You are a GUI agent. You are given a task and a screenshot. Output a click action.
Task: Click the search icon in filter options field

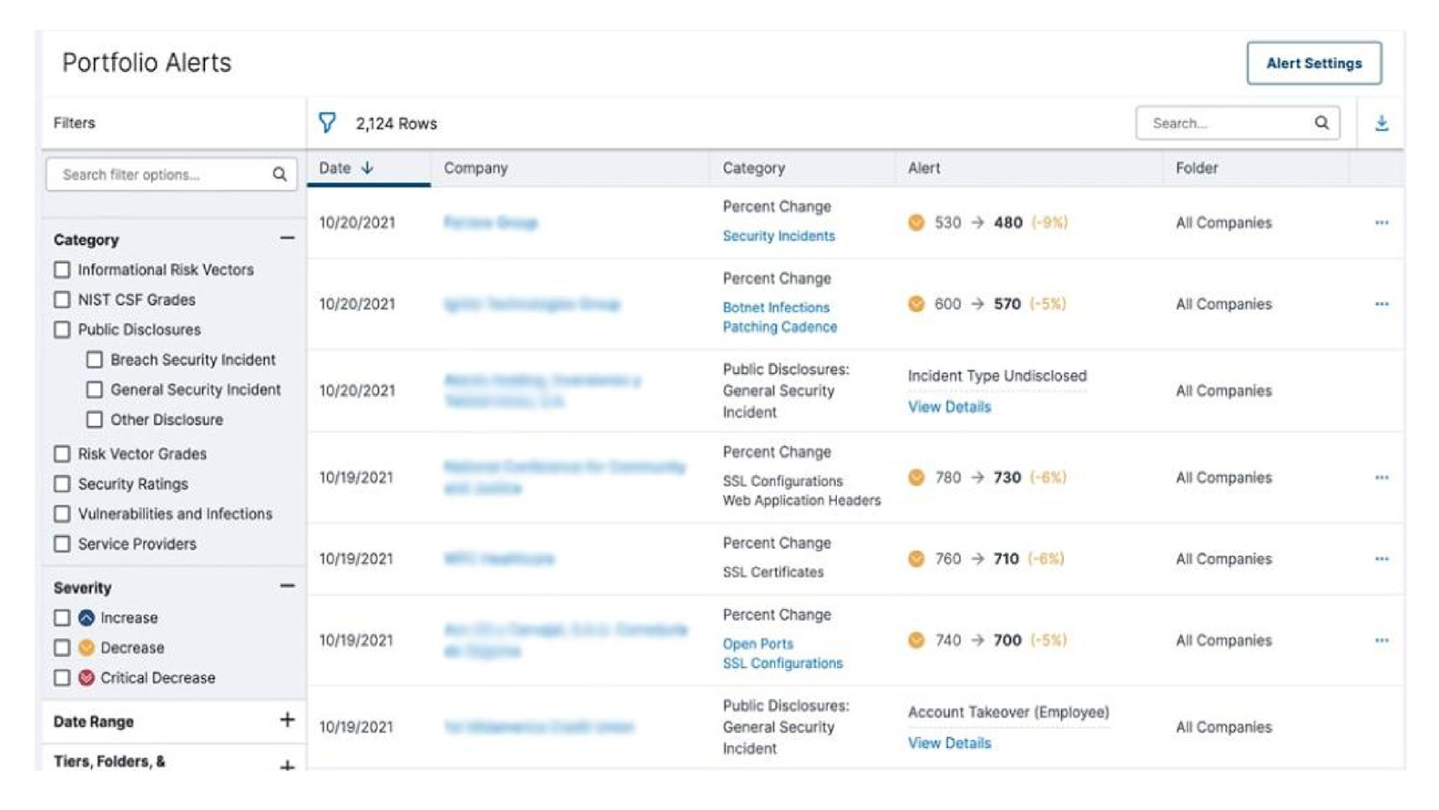[x=280, y=175]
